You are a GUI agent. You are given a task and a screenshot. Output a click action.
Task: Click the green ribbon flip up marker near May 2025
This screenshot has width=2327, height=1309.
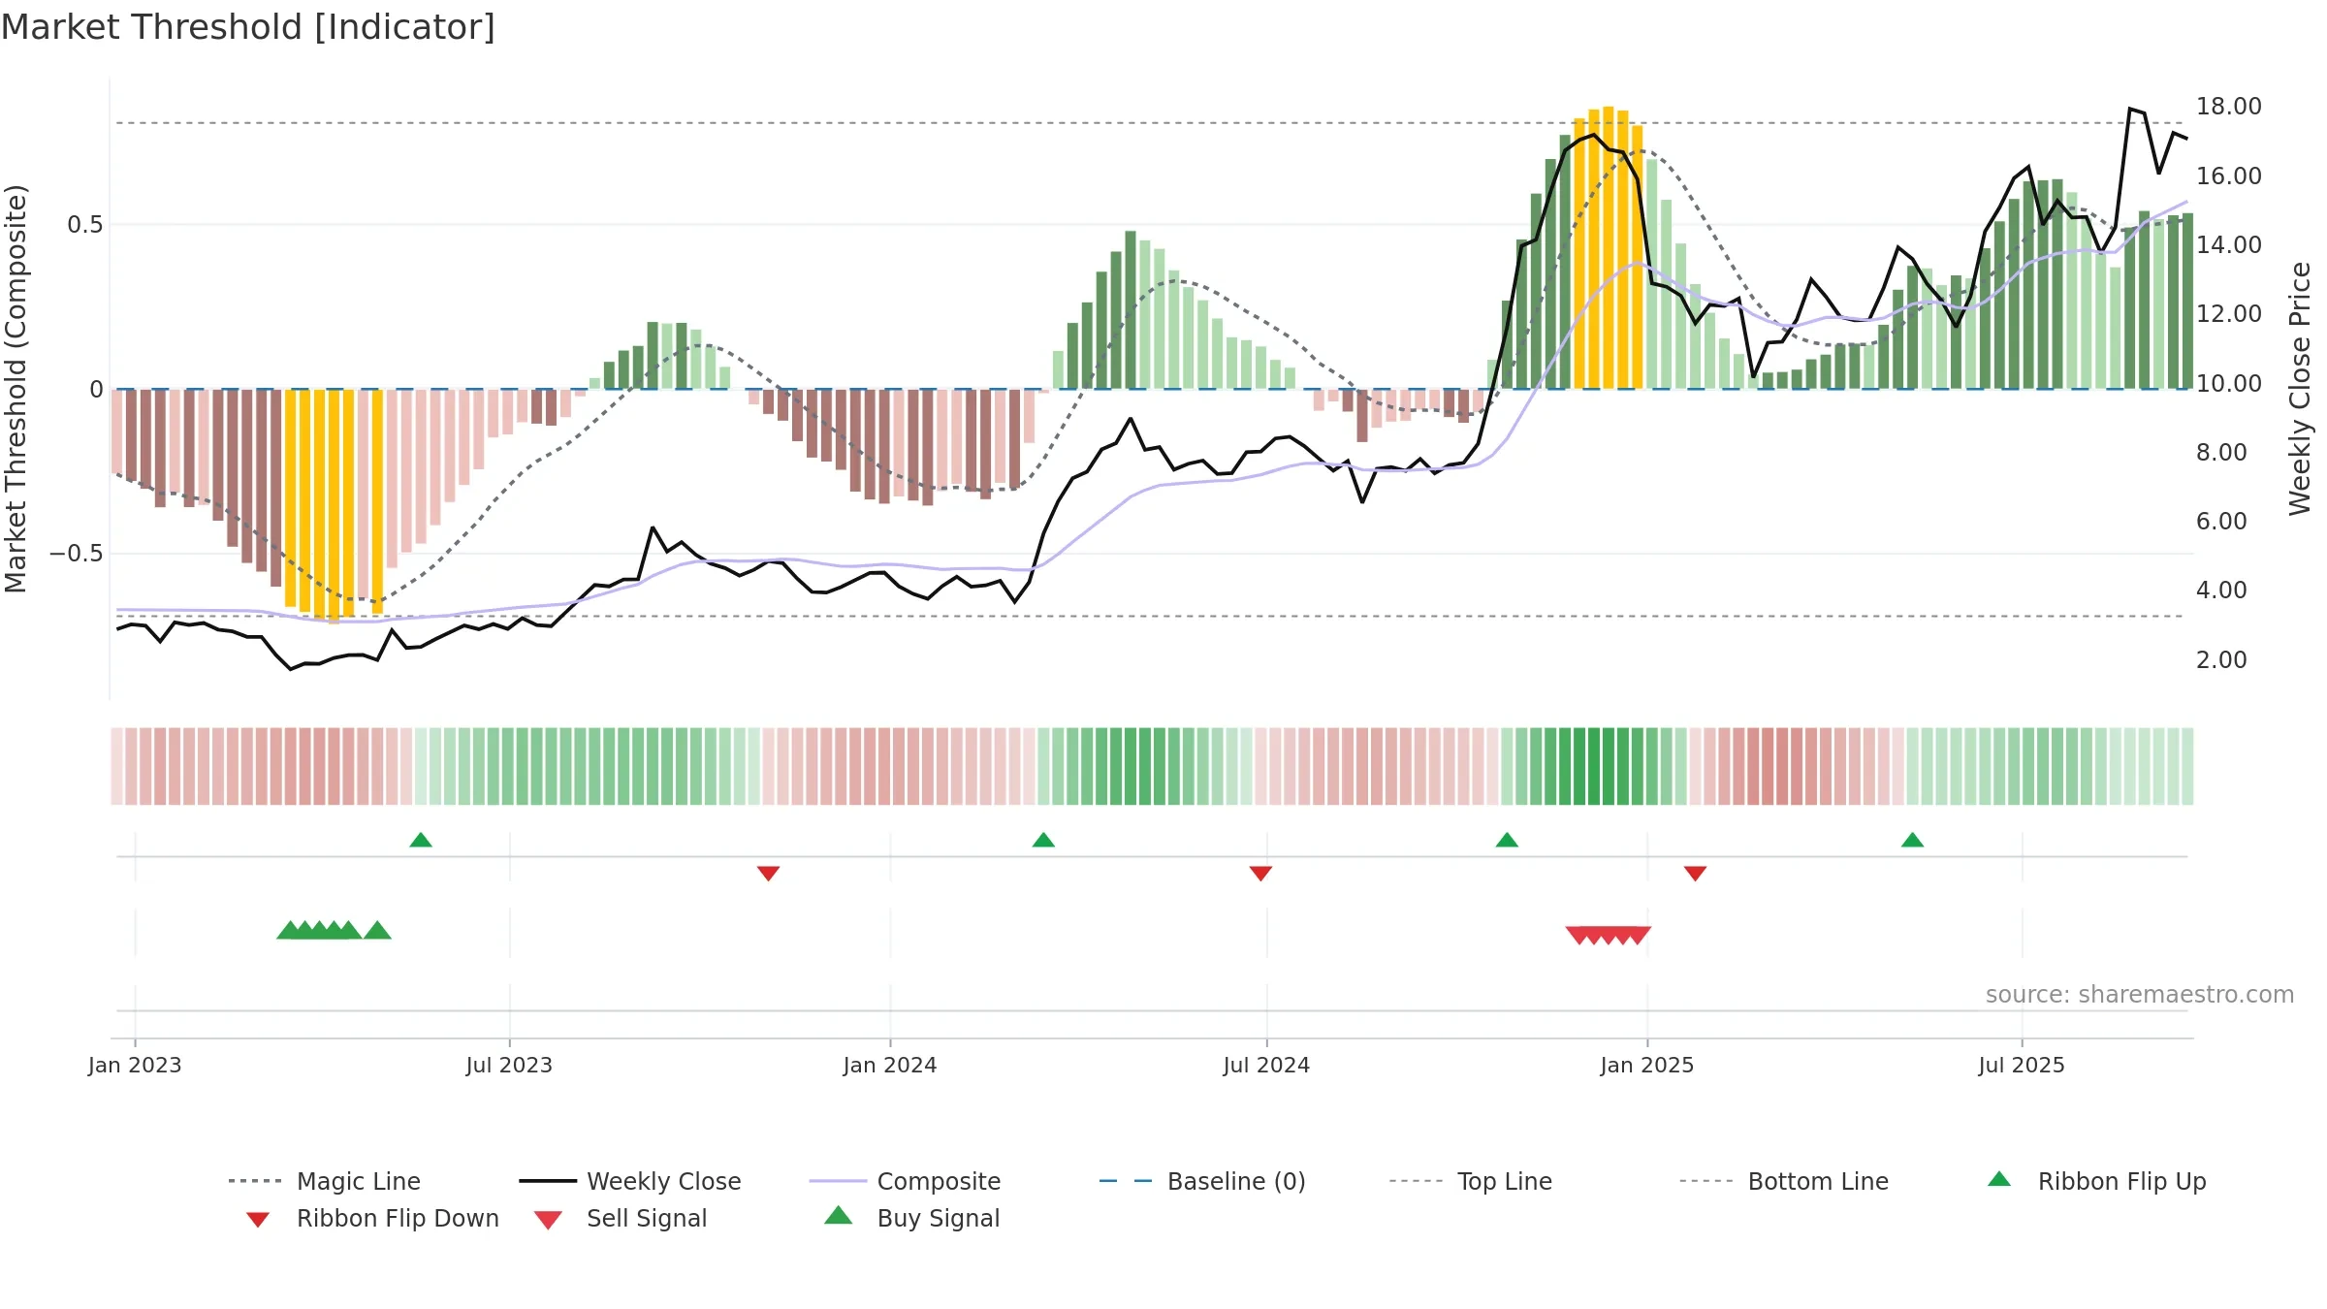pyautogui.click(x=1912, y=840)
